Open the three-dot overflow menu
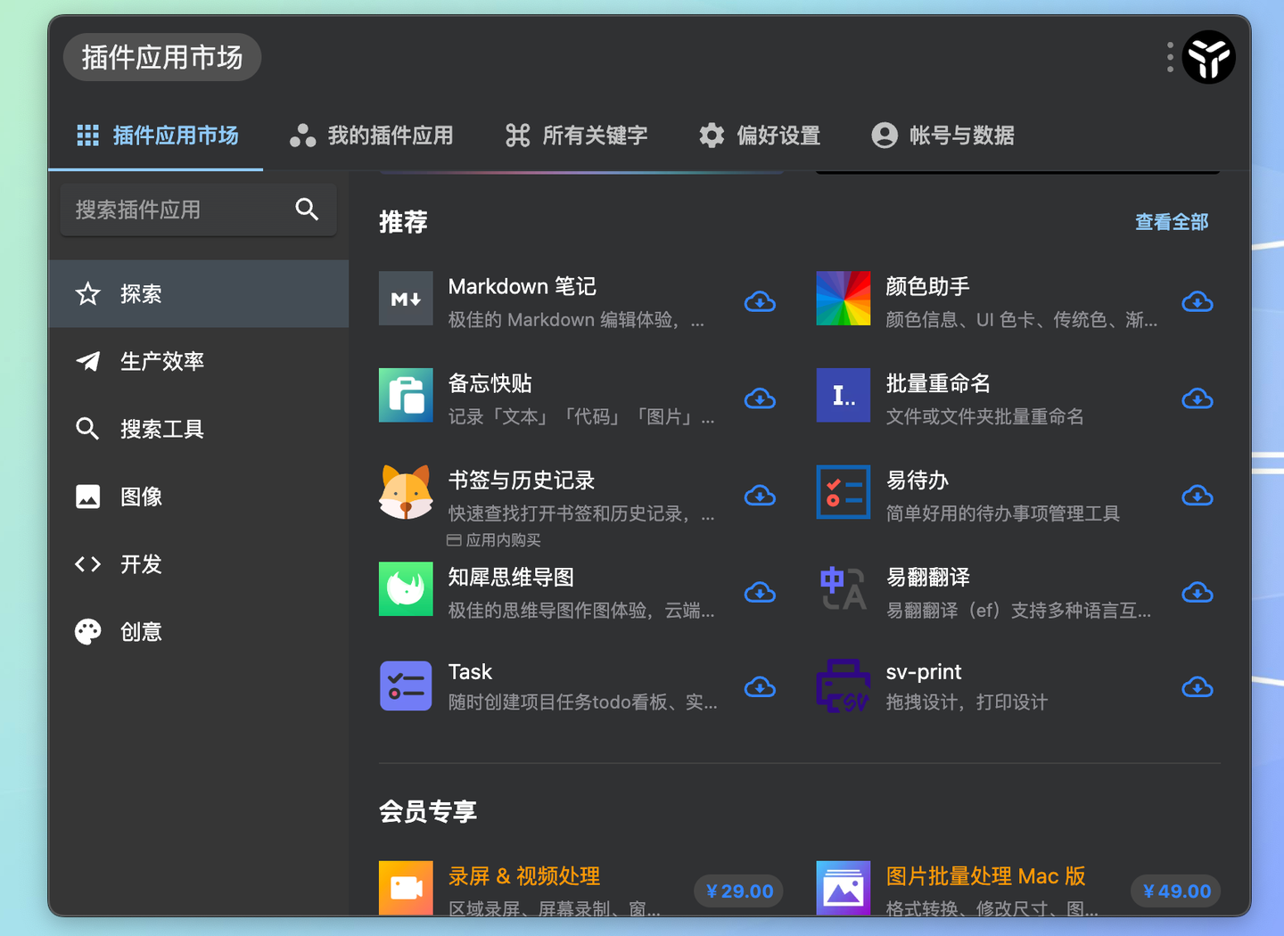Screen dimensions: 1284x936 tap(1170, 57)
